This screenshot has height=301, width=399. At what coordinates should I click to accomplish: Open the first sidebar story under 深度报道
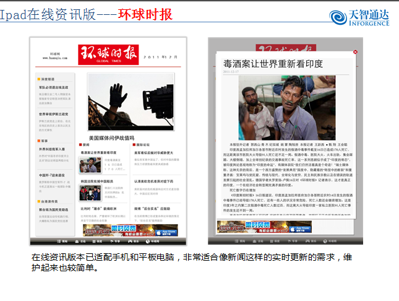pyautogui.click(x=53, y=87)
